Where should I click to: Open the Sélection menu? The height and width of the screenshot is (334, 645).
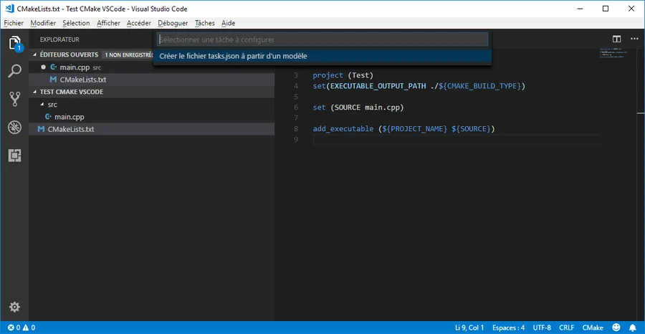click(76, 23)
